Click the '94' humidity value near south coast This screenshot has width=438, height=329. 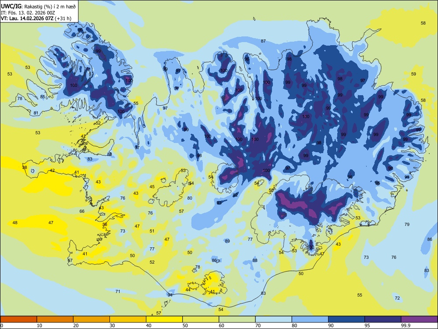coord(170,295)
